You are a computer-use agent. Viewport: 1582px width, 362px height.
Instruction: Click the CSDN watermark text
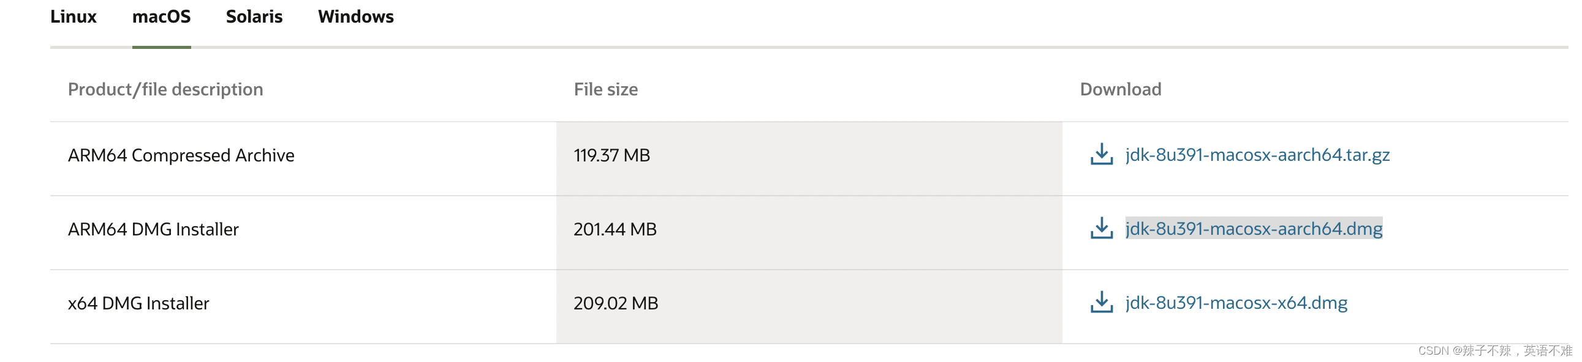(1495, 350)
